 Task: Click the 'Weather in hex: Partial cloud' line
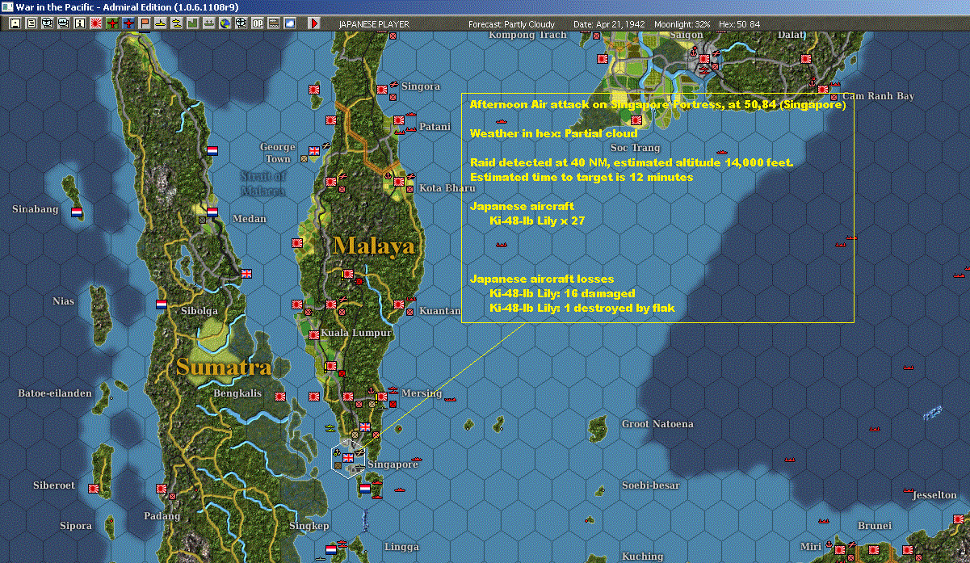[554, 133]
